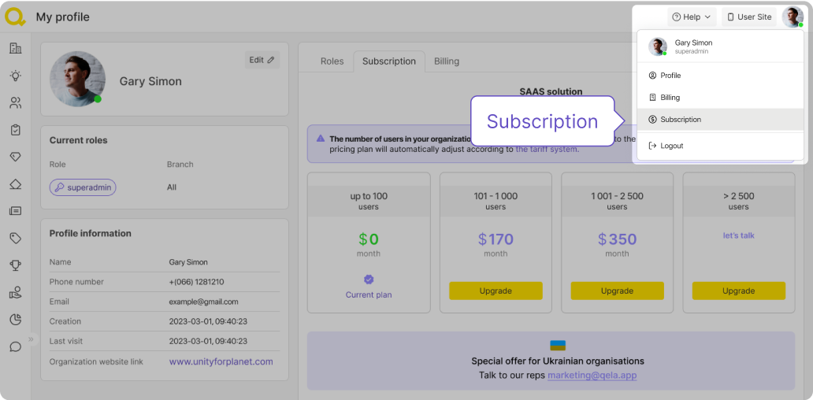Click the user avatar in top bar
Viewport: 813px width, 400px height.
tap(791, 17)
